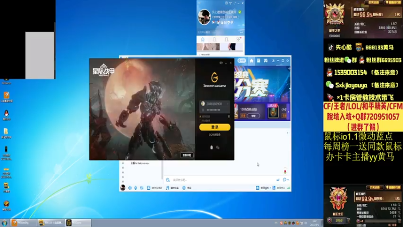Click the QQ quick login link
The width and height of the screenshot is (403, 227).
point(215,135)
